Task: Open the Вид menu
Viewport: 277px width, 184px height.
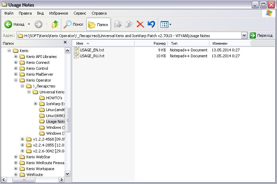Action: pyautogui.click(x=40, y=13)
